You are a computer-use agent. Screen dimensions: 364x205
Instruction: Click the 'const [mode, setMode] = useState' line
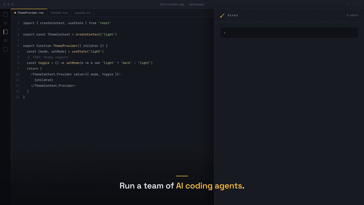65,52
